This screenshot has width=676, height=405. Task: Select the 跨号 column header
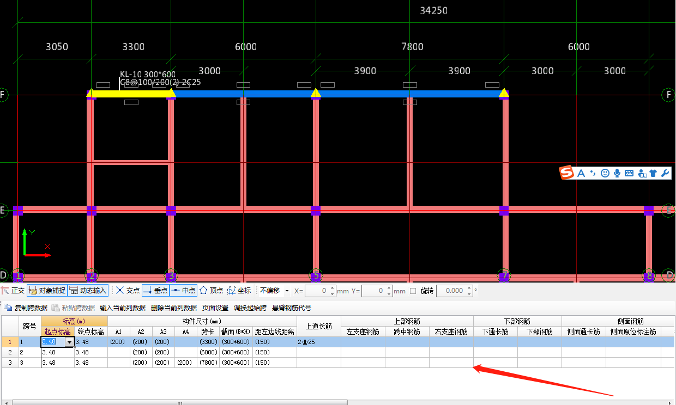pos(29,327)
